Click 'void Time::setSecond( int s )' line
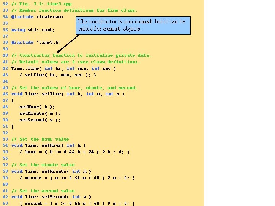Viewport: 275px width, 206px height. [51, 197]
